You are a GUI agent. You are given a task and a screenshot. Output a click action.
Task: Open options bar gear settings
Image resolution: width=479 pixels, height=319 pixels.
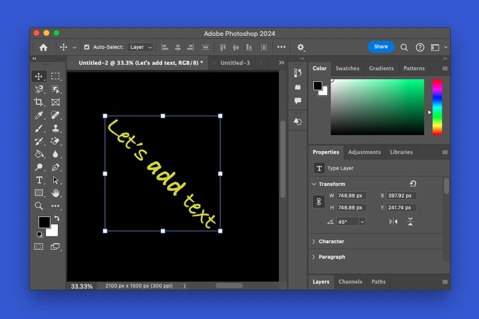(x=301, y=47)
